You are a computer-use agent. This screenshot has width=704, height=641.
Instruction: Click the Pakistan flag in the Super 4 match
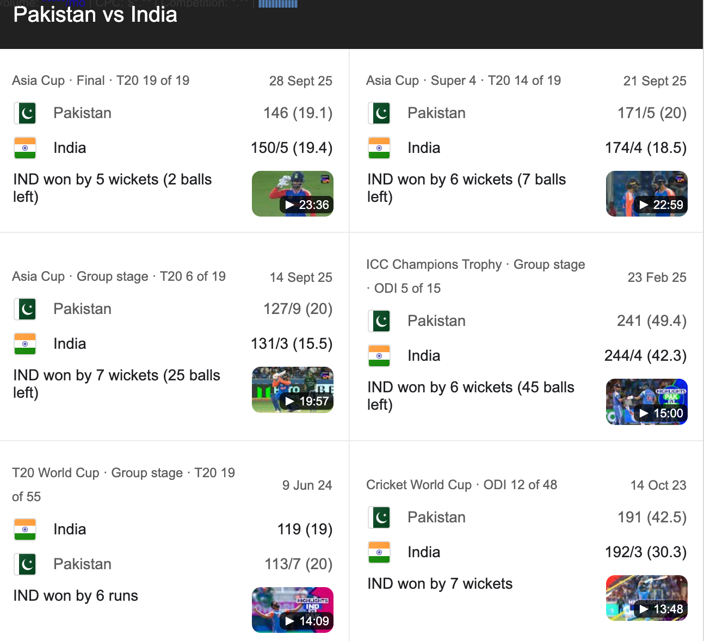[379, 113]
